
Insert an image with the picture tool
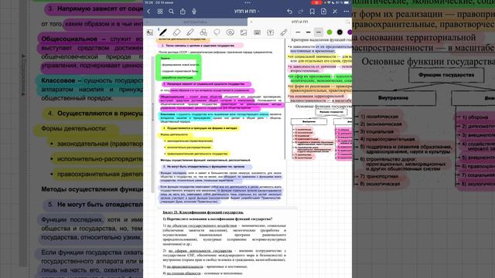point(244,32)
